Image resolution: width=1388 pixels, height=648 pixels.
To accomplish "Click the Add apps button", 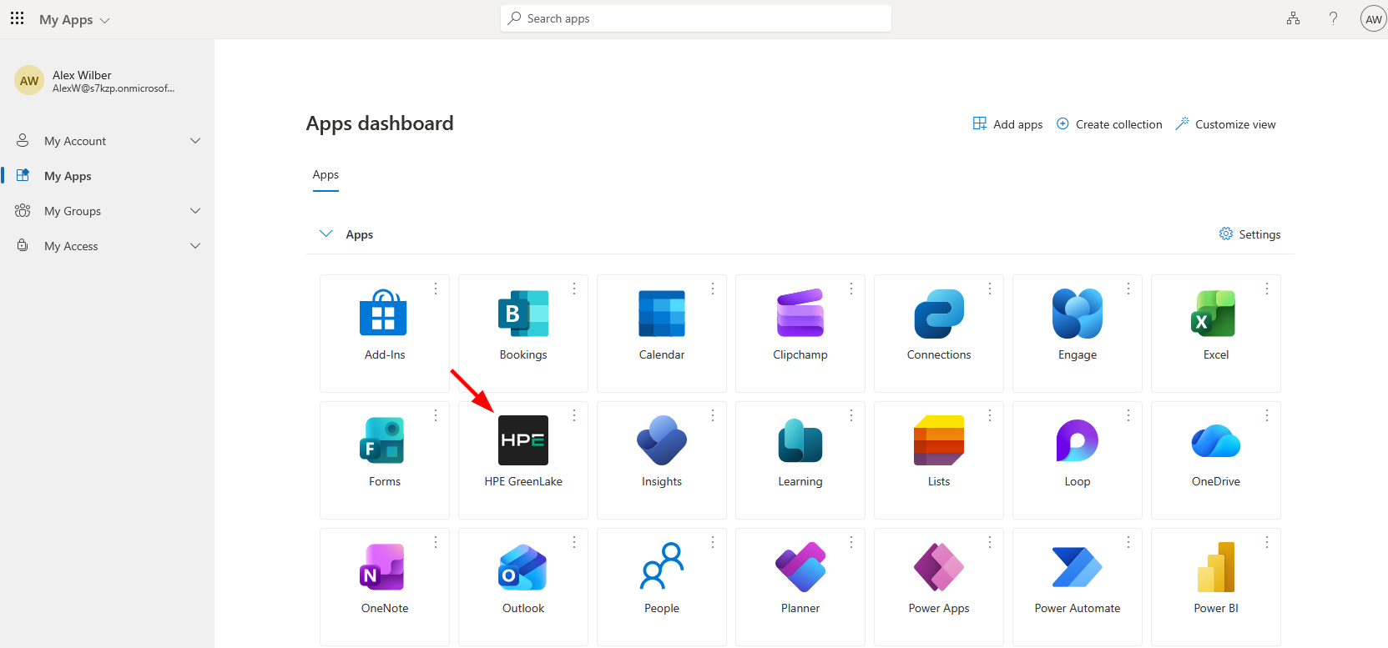I will pyautogui.click(x=1008, y=124).
